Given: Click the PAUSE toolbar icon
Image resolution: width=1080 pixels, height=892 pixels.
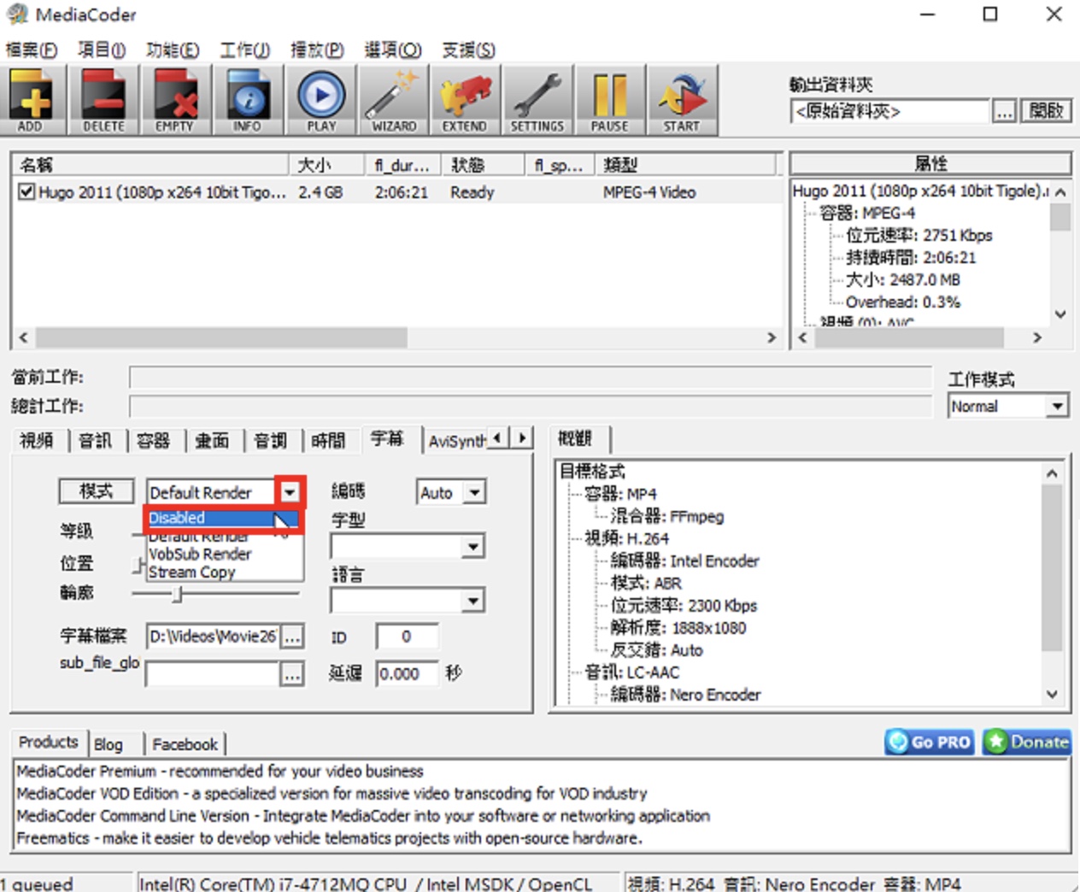Looking at the screenshot, I should pos(609,100).
